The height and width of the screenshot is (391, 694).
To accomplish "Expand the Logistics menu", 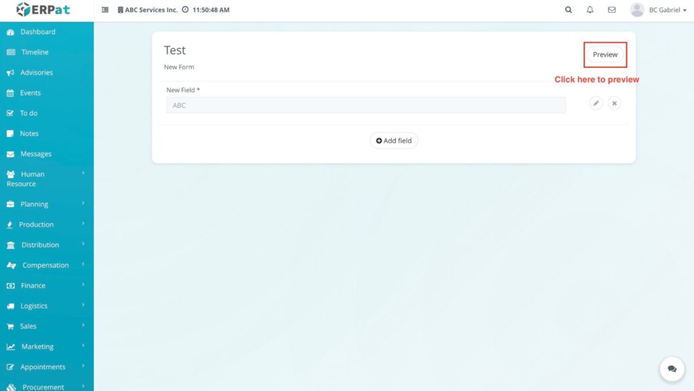I will tap(47, 306).
